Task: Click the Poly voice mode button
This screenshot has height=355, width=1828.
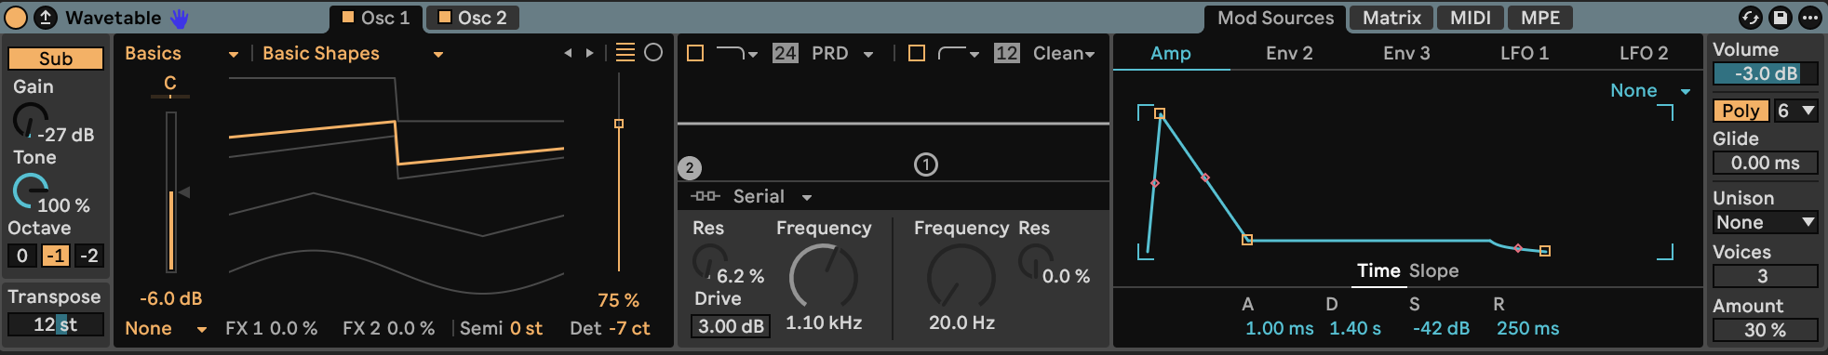Action: [x=1741, y=111]
